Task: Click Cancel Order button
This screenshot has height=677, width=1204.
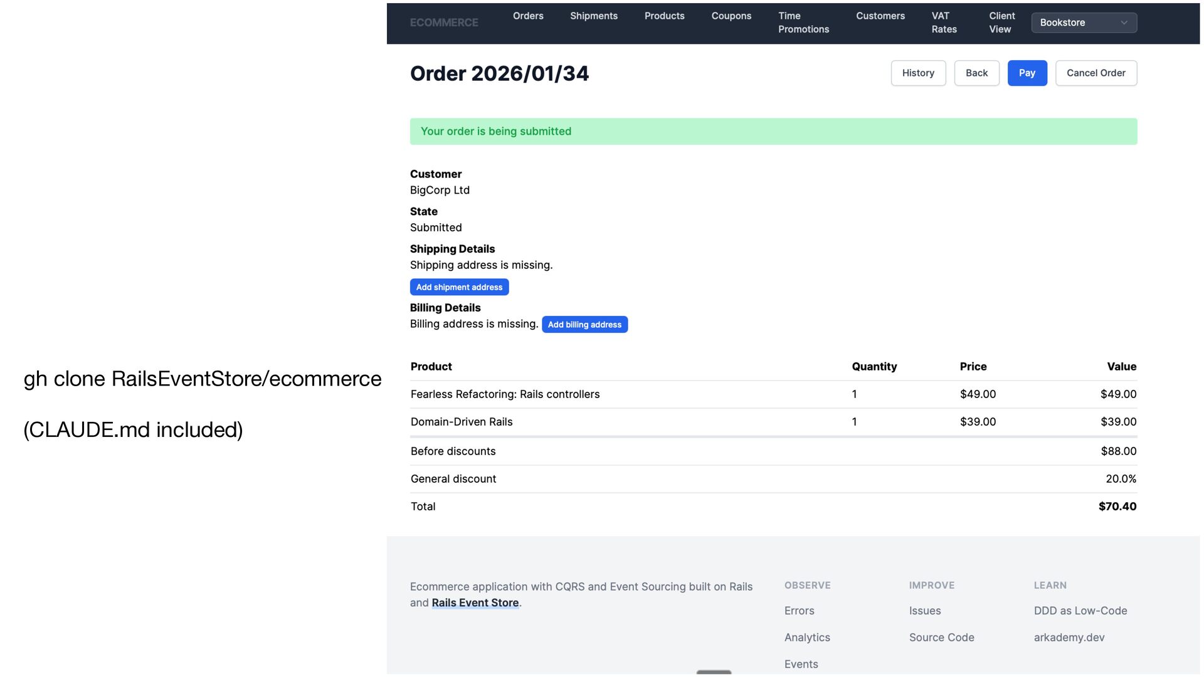Action: click(x=1096, y=73)
